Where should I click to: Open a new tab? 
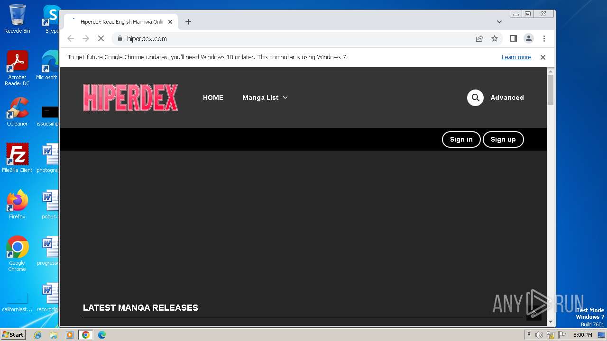188,22
